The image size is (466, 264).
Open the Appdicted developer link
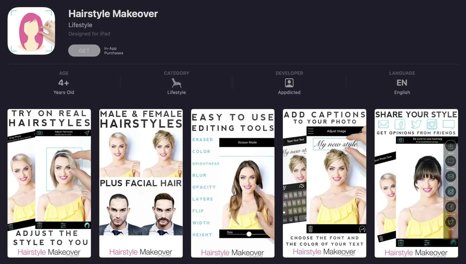point(289,92)
